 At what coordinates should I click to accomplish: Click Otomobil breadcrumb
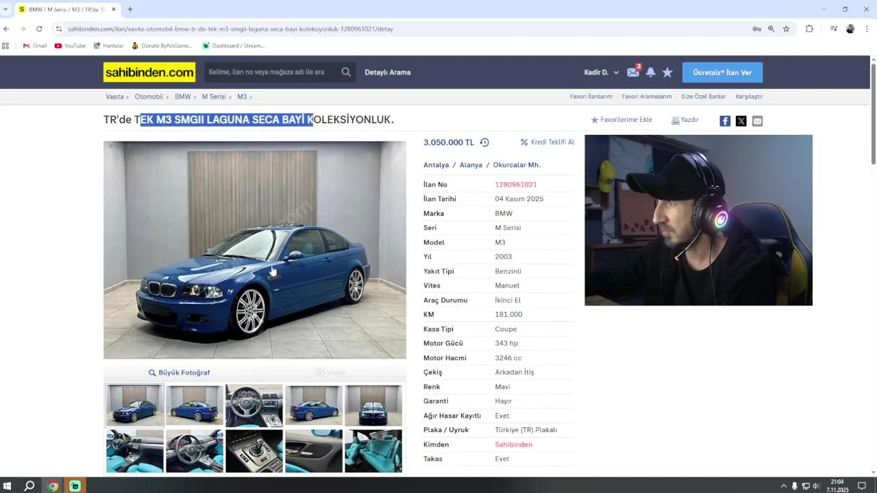[x=149, y=97]
